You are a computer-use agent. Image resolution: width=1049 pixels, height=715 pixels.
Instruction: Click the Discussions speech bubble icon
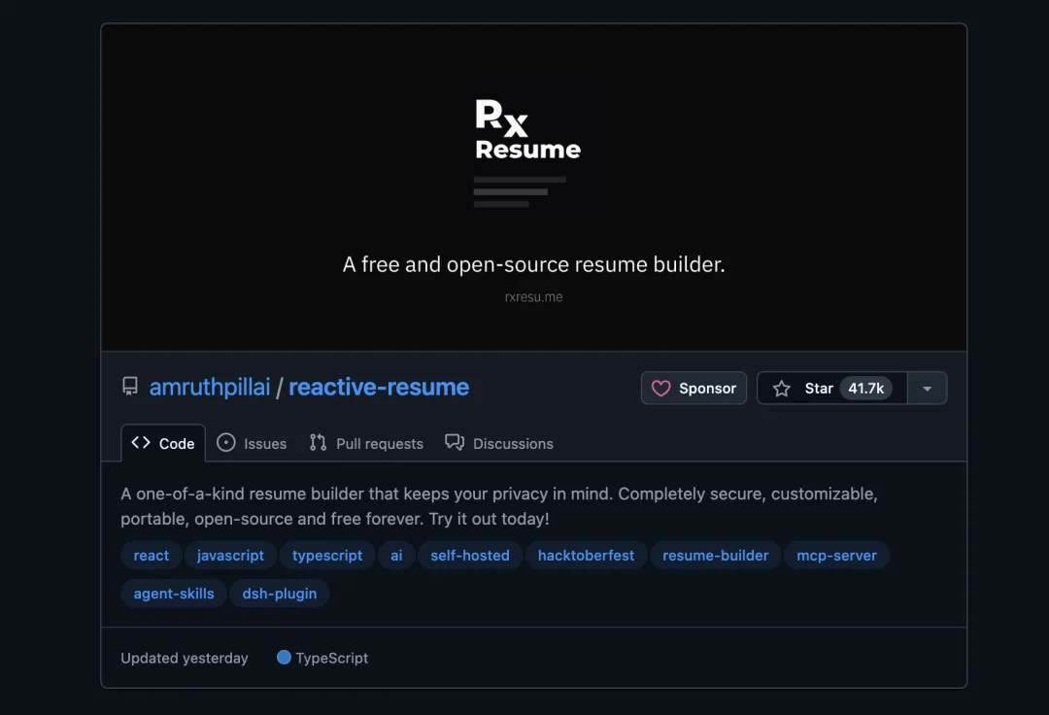[455, 443]
